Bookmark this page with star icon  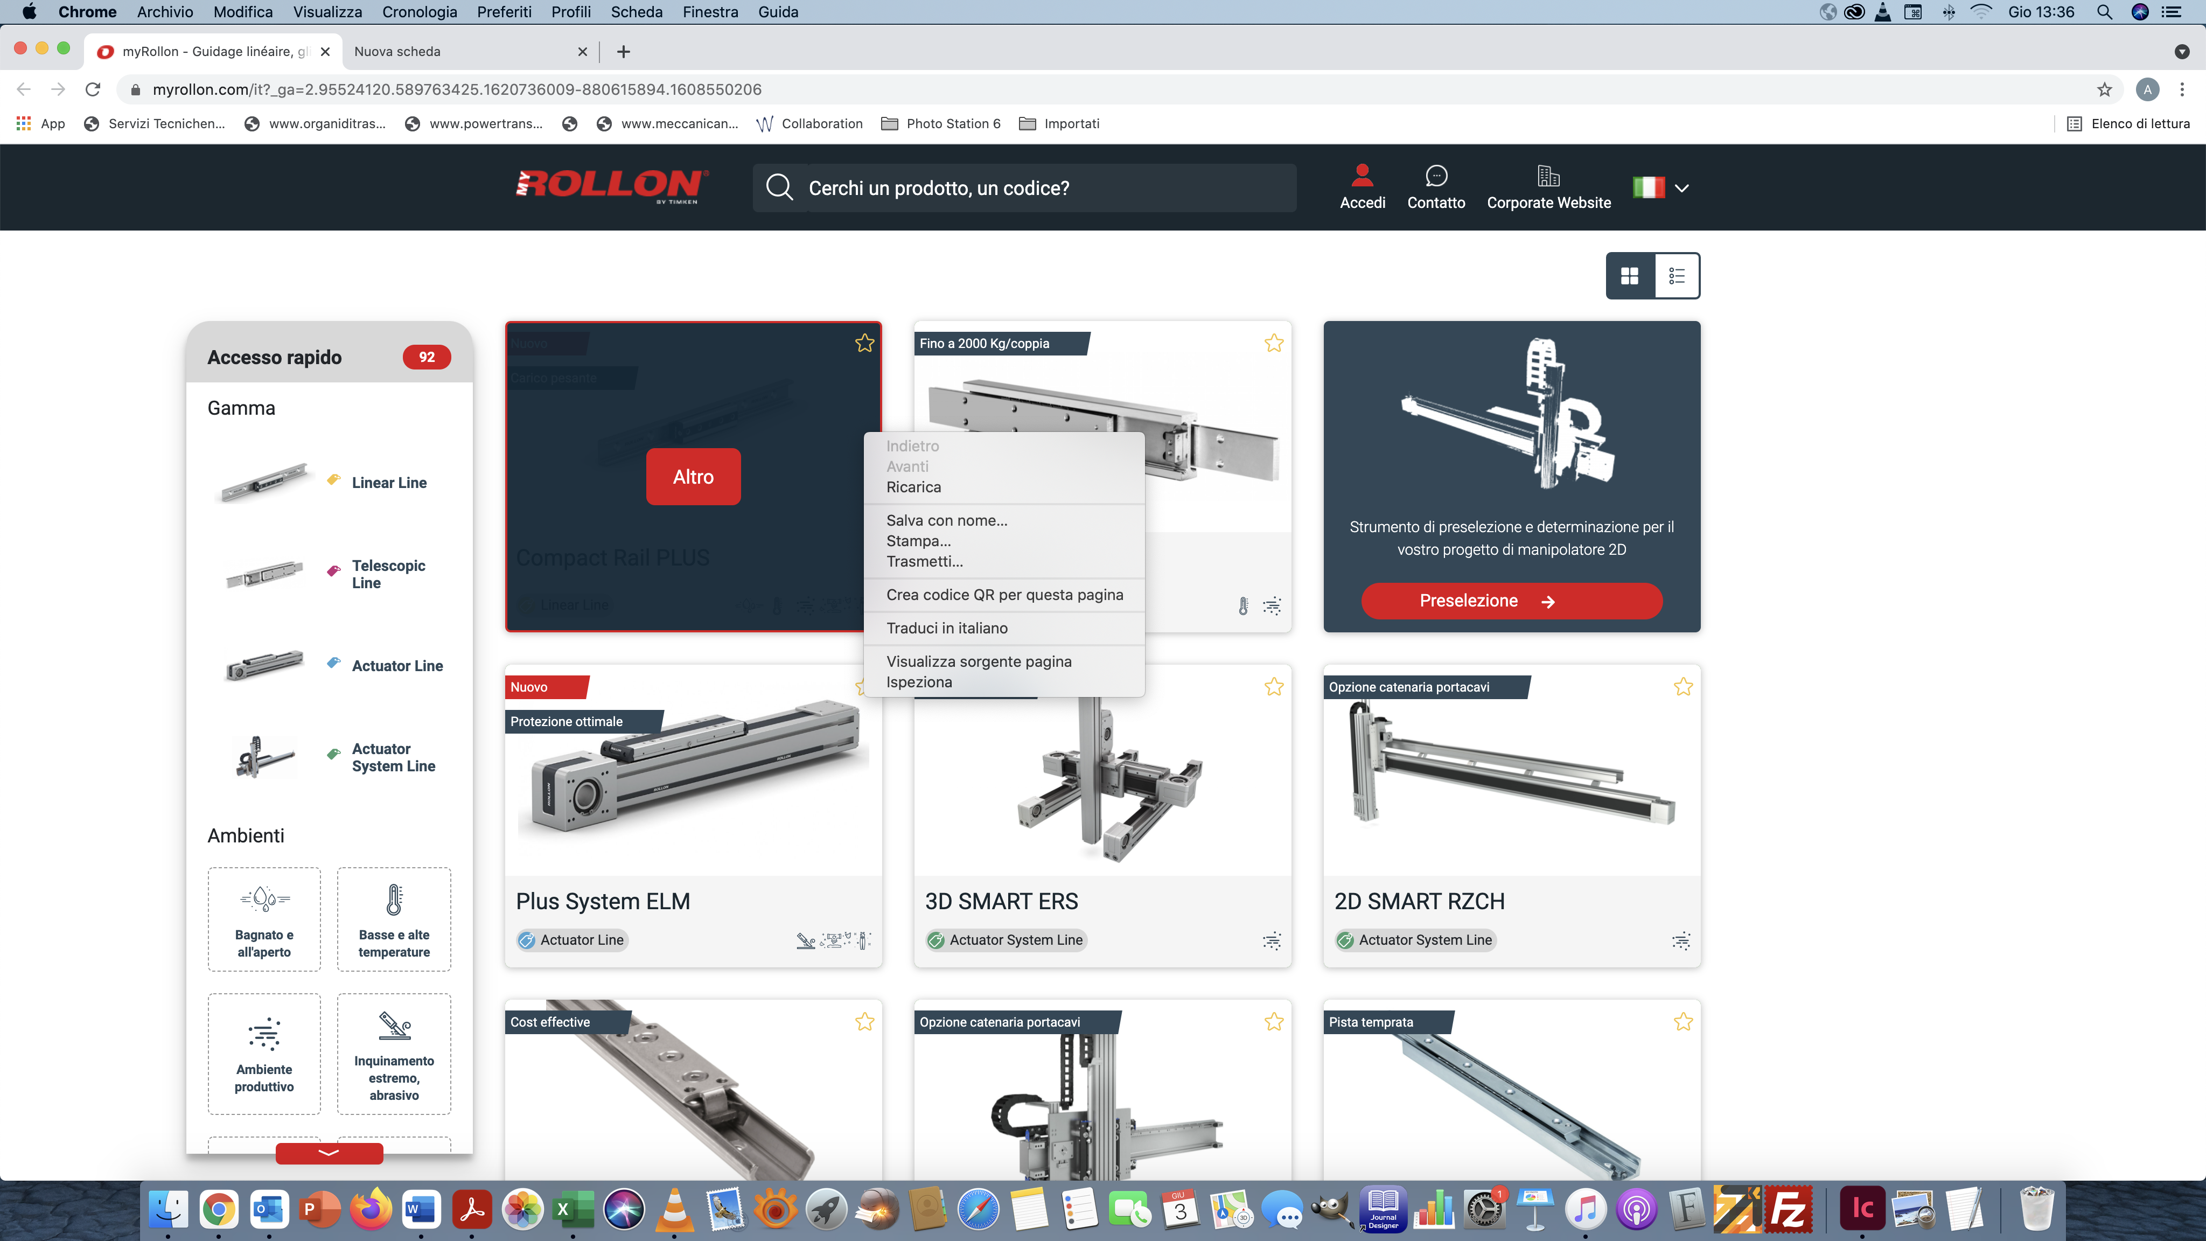click(2104, 89)
